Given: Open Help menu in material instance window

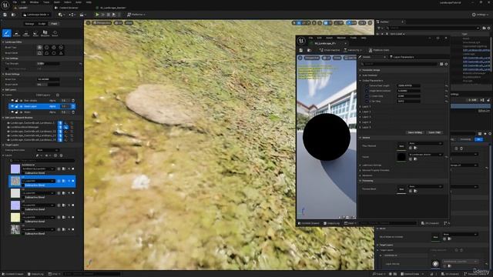Looking at the screenshot, I should 364,38.
